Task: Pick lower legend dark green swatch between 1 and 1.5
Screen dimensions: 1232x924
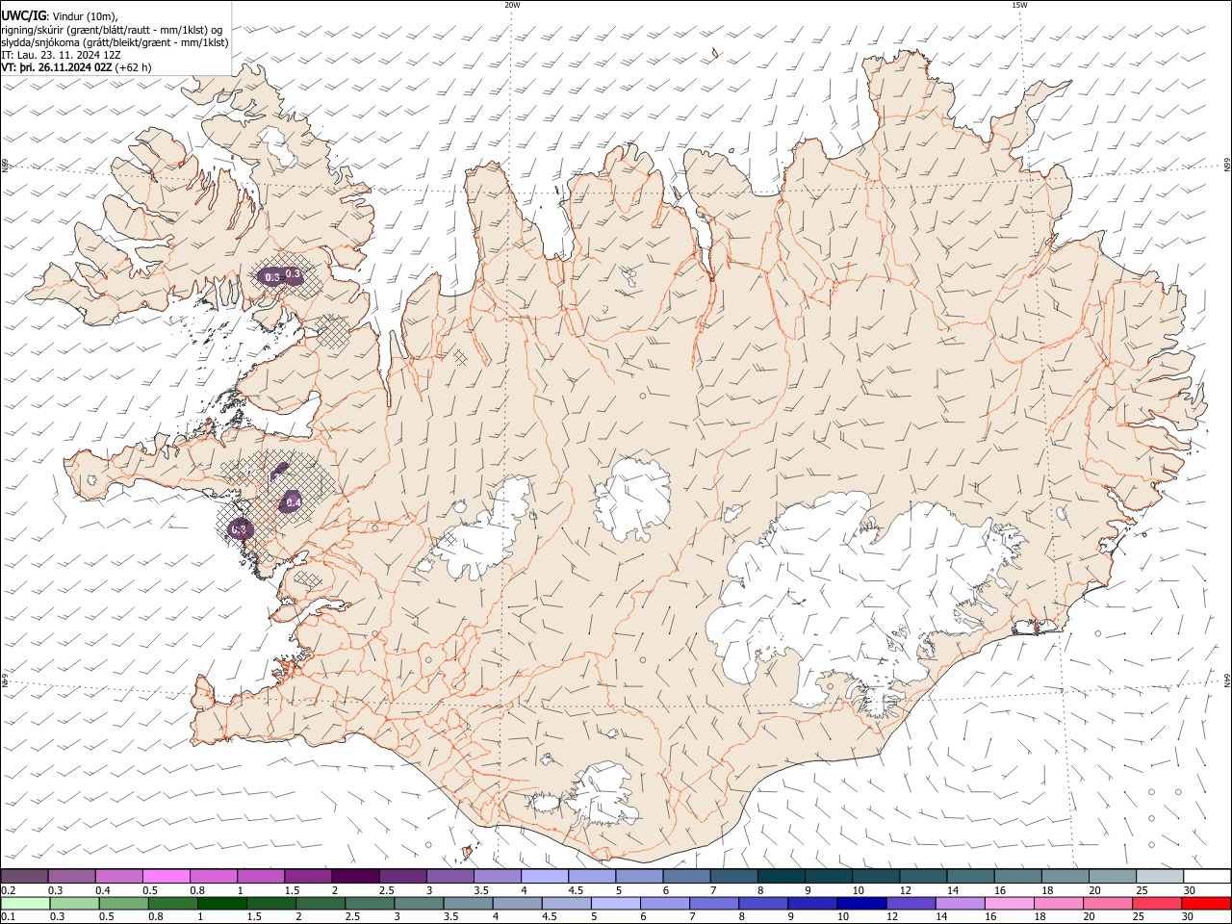Action: [x=221, y=904]
